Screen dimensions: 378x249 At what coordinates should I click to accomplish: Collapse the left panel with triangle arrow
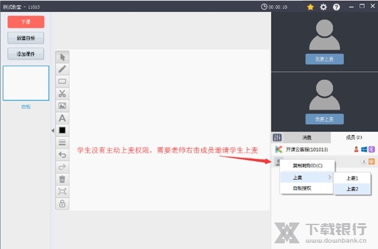pyautogui.click(x=53, y=130)
